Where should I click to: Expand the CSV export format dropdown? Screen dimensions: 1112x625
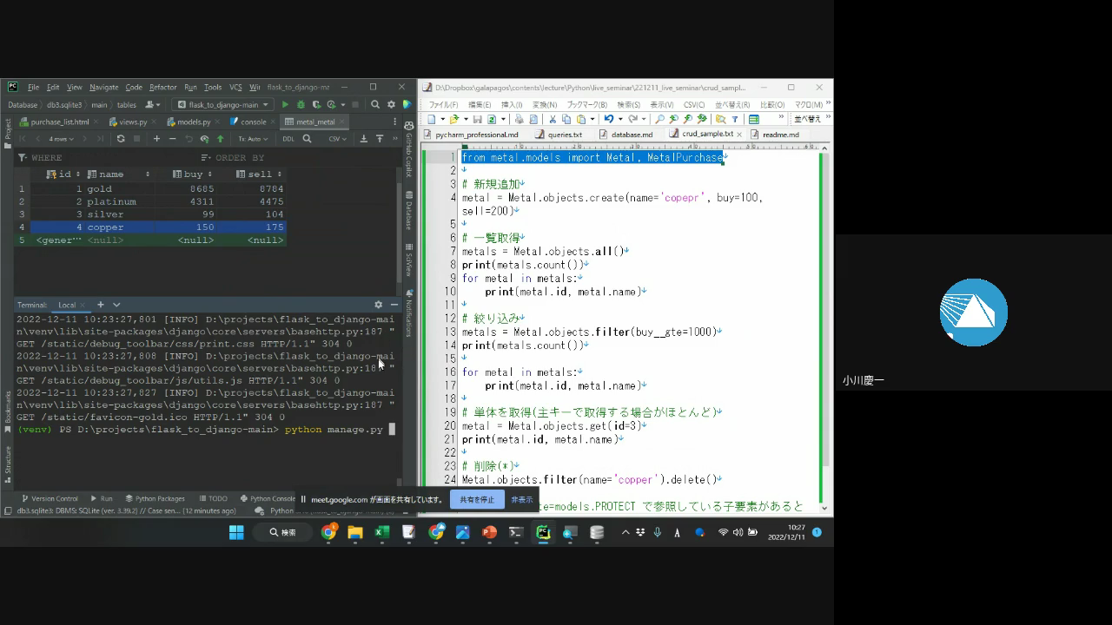[337, 139]
